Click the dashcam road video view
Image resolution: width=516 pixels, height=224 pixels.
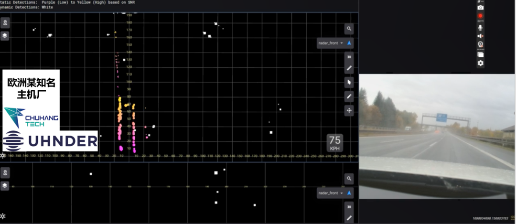(x=437, y=136)
